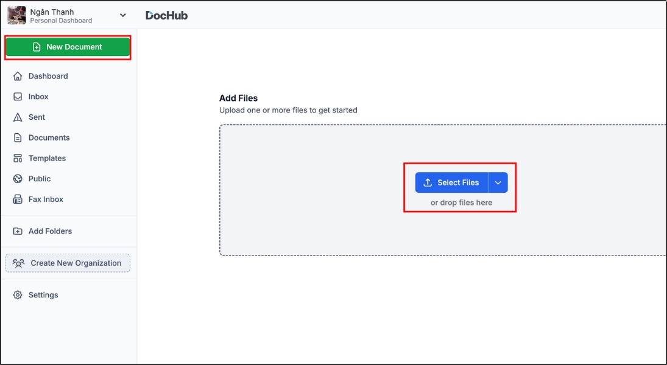Click the Templates layout icon
This screenshot has height=365, width=667.
(x=18, y=158)
